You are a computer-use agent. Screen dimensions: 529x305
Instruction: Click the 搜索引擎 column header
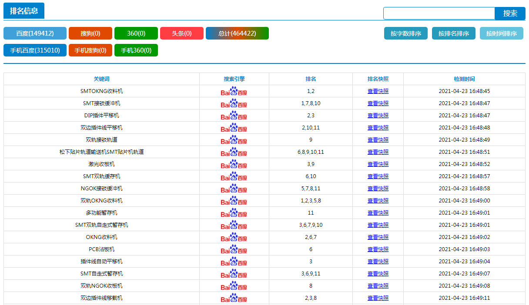click(234, 79)
